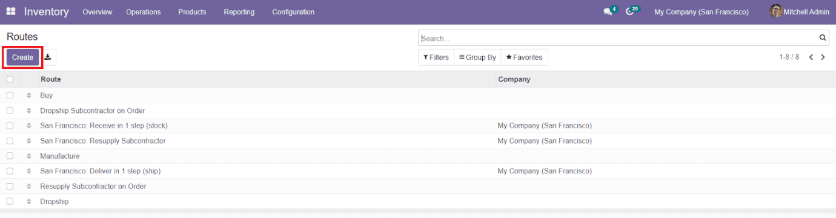
Task: Check Receive in 1 step (stock) checkbox
Action: tap(10, 126)
